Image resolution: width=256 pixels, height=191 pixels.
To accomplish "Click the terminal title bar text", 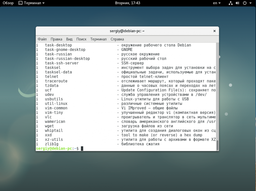I will click(127, 31).
